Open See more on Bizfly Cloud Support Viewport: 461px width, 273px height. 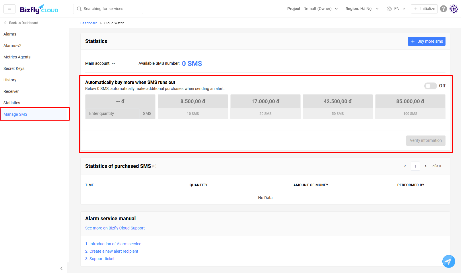(x=115, y=228)
